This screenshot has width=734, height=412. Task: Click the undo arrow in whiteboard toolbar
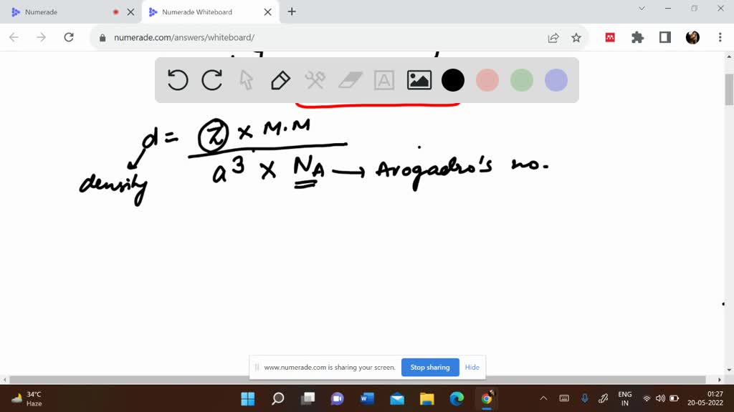pos(178,80)
